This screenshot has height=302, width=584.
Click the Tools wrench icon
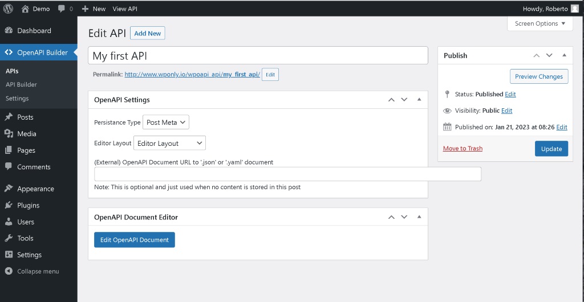coord(9,238)
